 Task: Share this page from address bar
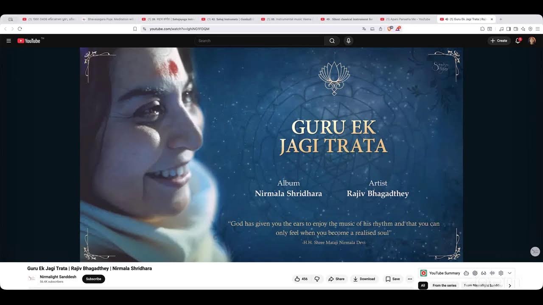click(x=381, y=29)
